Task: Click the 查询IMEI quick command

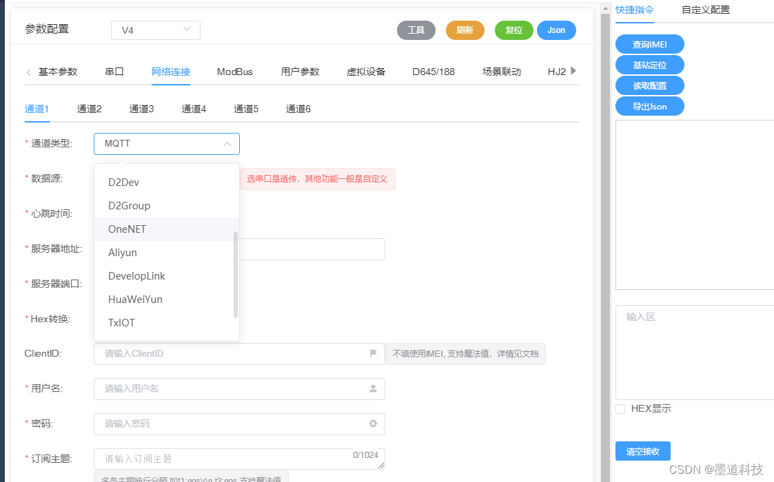Action: coord(649,44)
